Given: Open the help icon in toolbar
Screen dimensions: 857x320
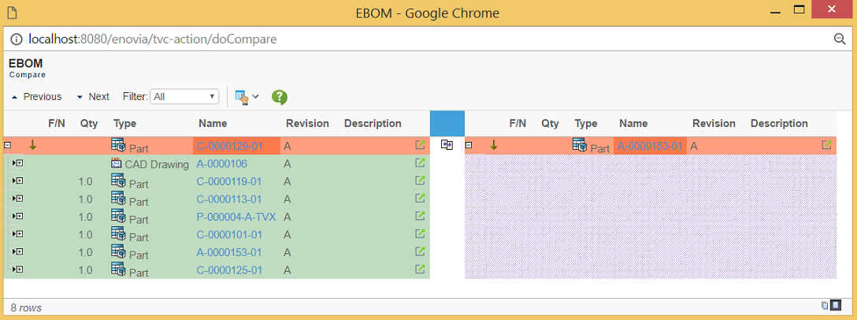Looking at the screenshot, I should (279, 97).
